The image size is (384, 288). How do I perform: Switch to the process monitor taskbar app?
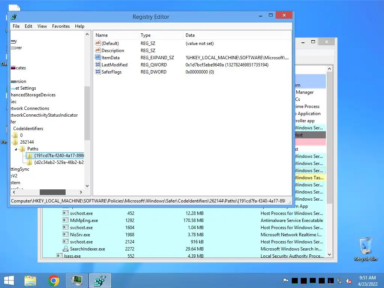(76, 280)
